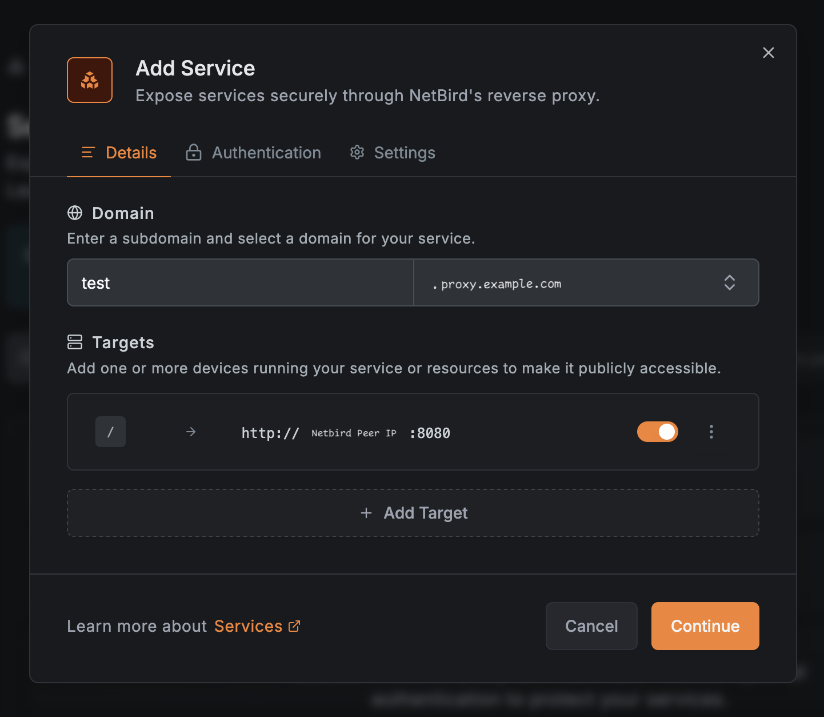
Task: Click the list icon on Details tab
Action: (88, 153)
